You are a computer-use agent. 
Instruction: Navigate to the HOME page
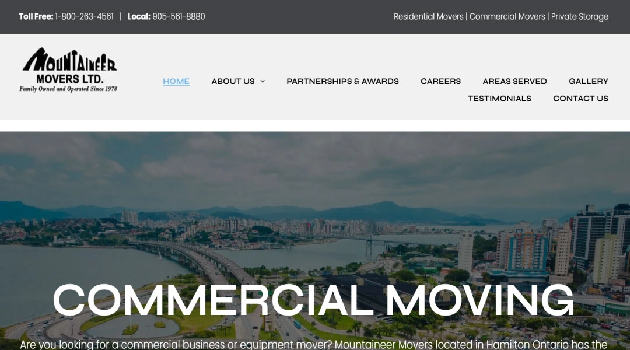coord(176,81)
